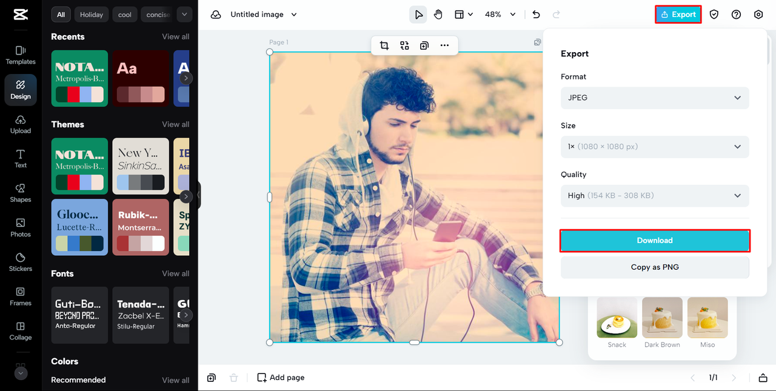The image size is (776, 391).
Task: Select the cool filter tab
Action: point(125,15)
